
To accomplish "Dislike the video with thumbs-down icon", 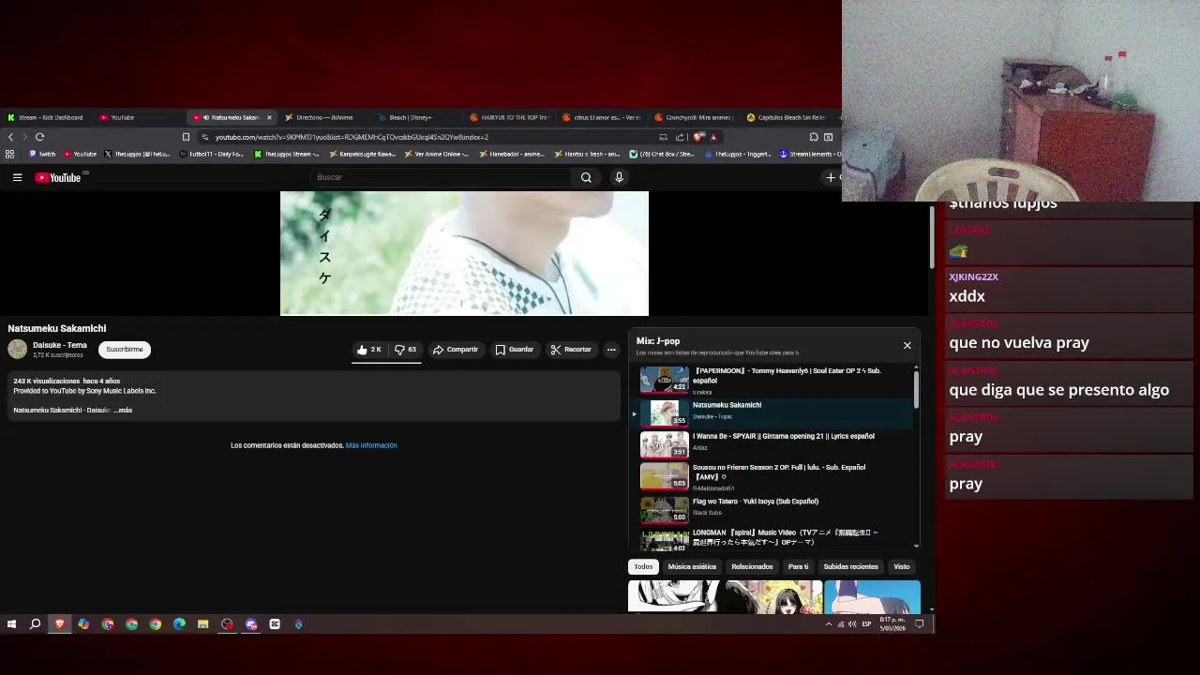I will tap(405, 350).
